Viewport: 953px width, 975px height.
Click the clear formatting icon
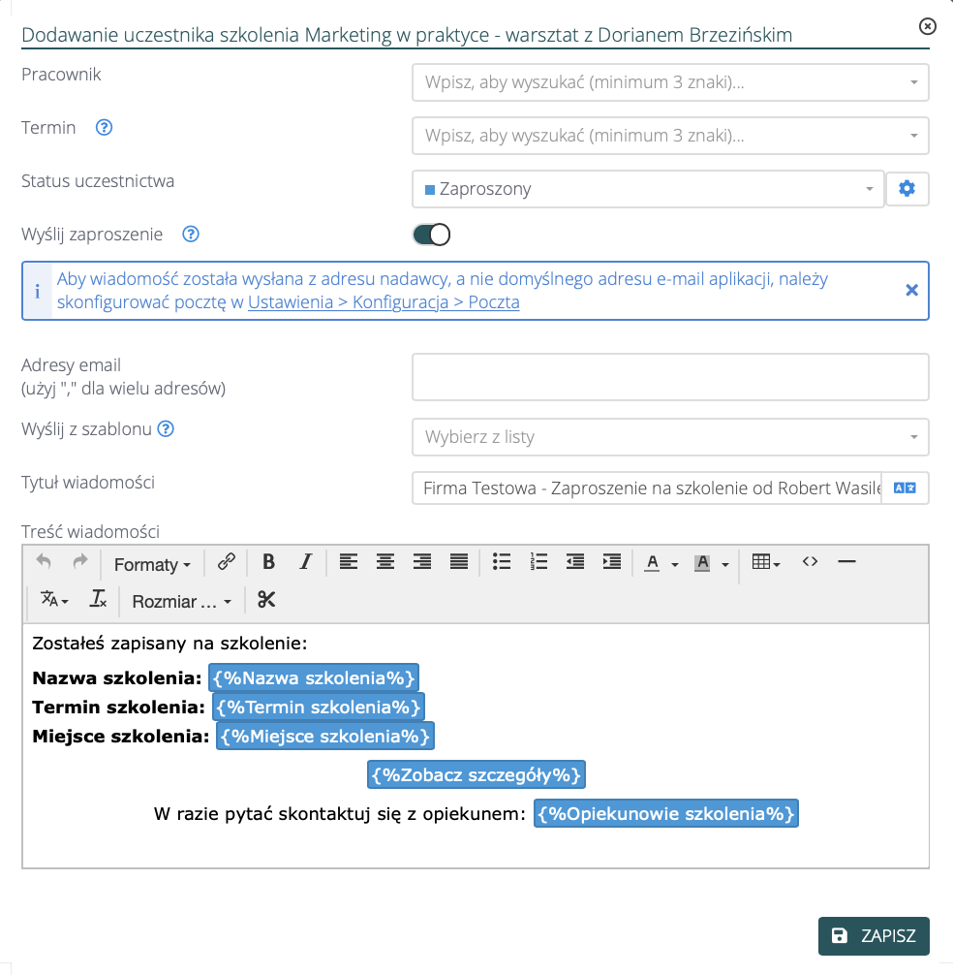tap(98, 601)
